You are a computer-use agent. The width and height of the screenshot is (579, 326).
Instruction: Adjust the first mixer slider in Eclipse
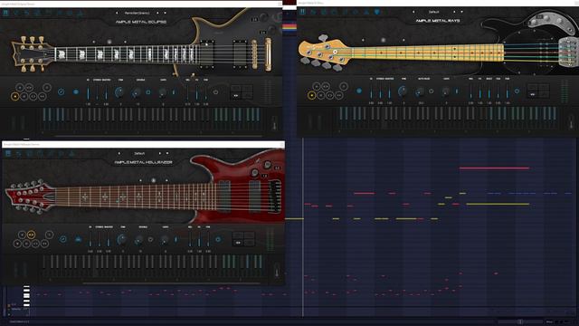(88, 92)
